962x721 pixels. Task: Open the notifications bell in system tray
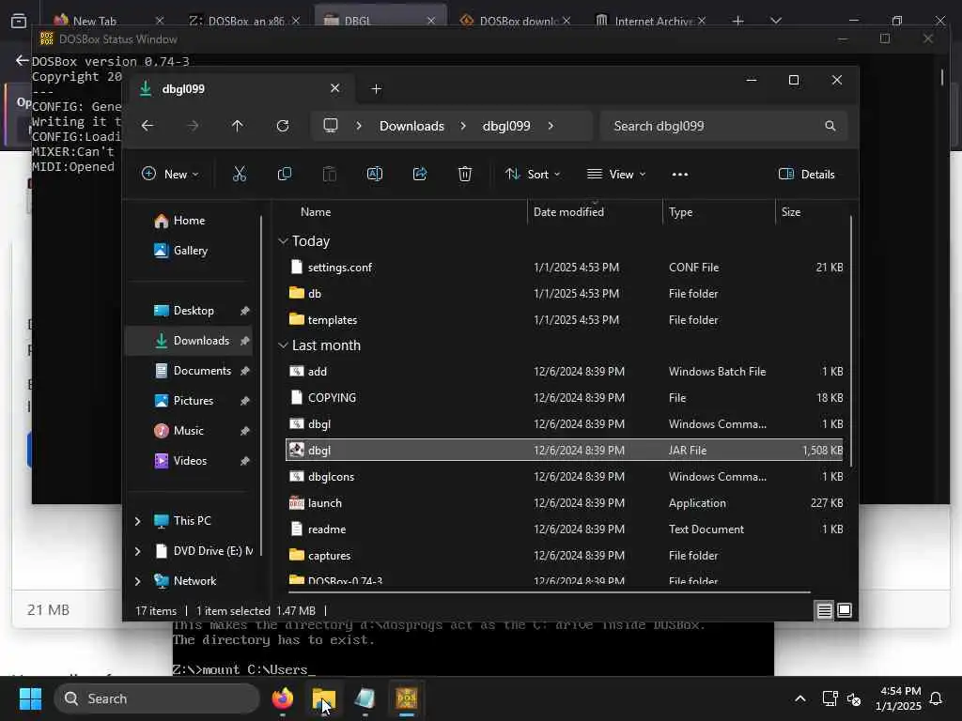tap(937, 698)
